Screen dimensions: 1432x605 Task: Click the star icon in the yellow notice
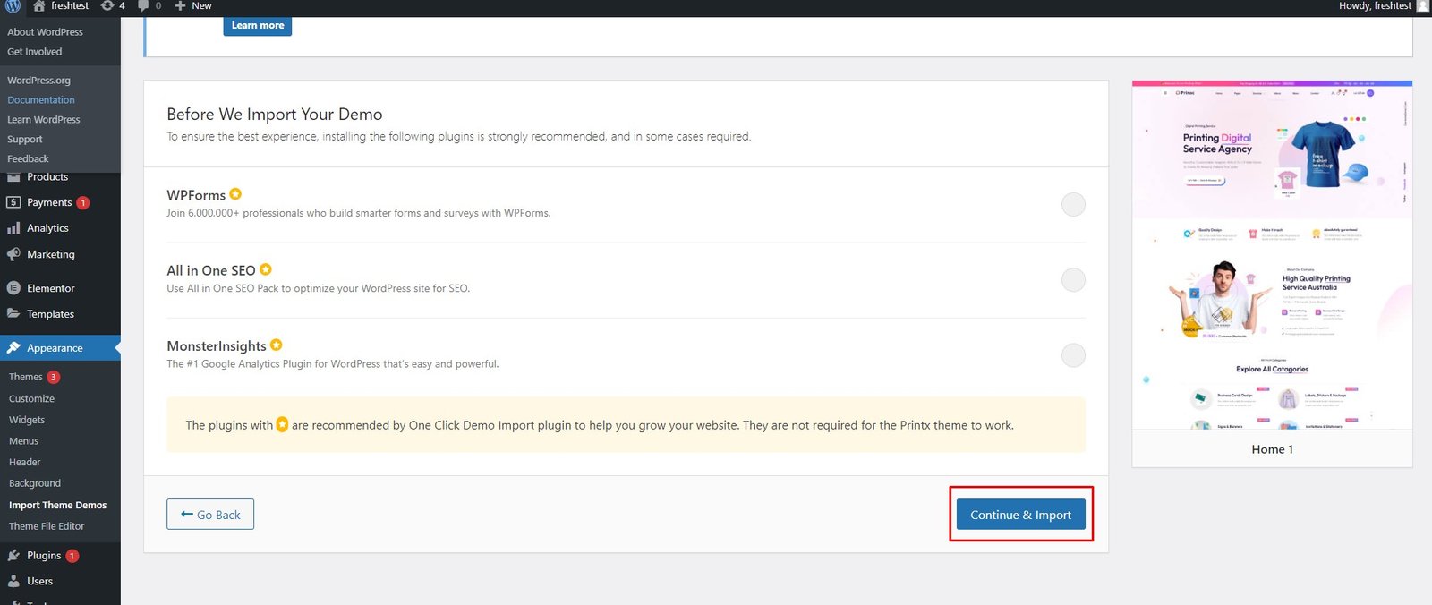[282, 424]
